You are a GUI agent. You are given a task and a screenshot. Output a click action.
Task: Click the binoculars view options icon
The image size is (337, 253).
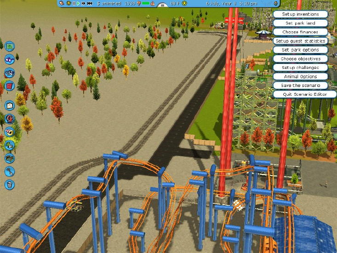(x=10, y=59)
